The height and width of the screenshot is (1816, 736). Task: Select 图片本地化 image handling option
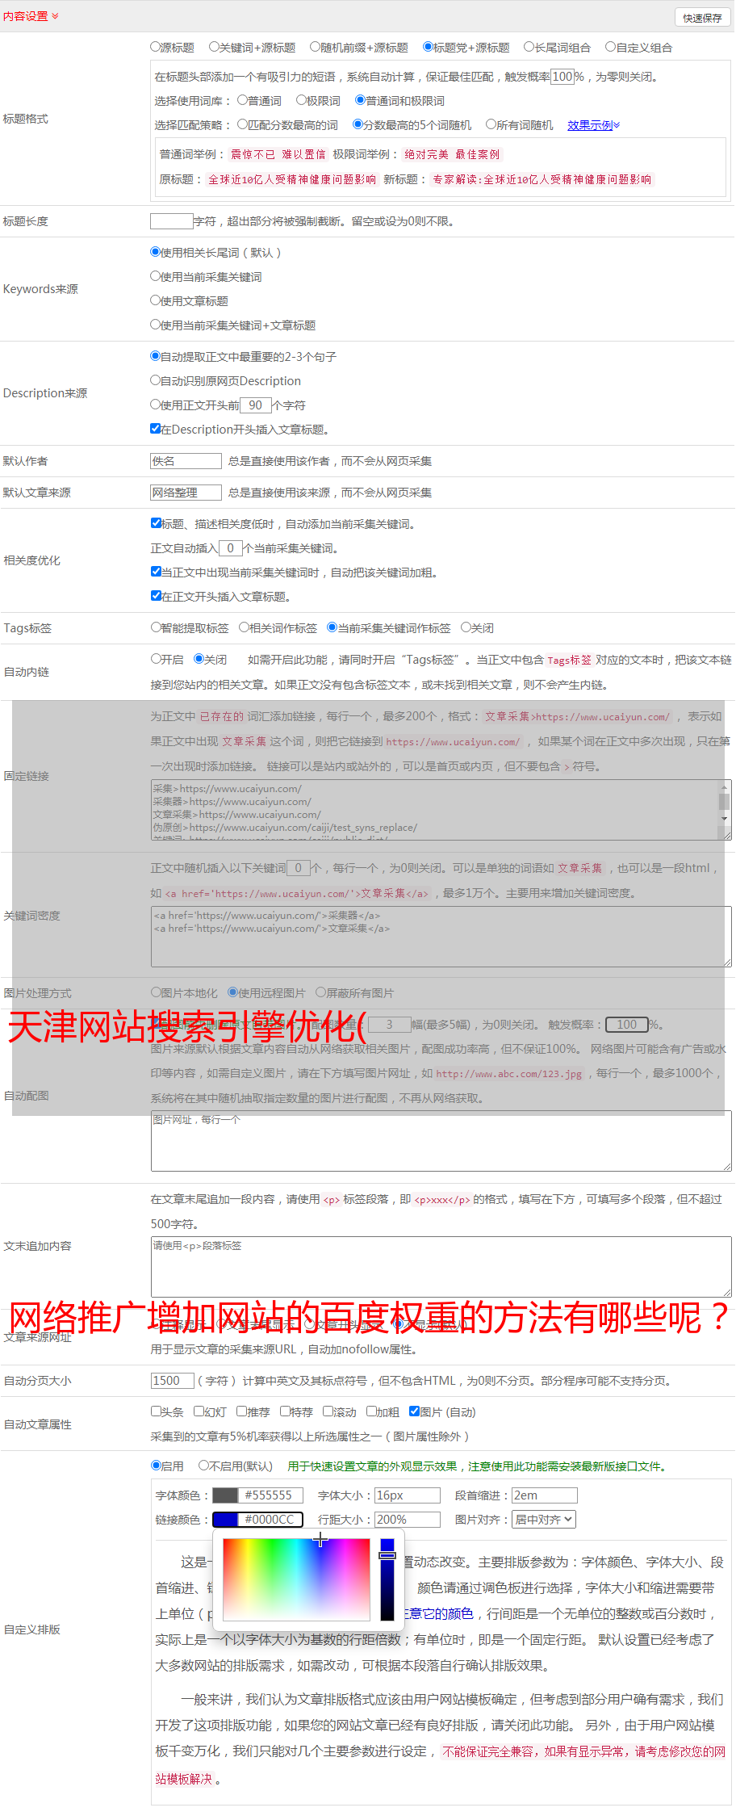[x=156, y=992]
